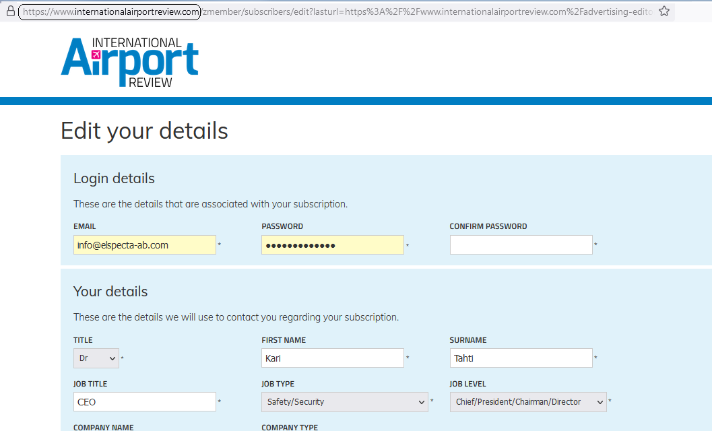Click the FIRST NAME label
Screen dimensions: 712x431
click(284, 340)
